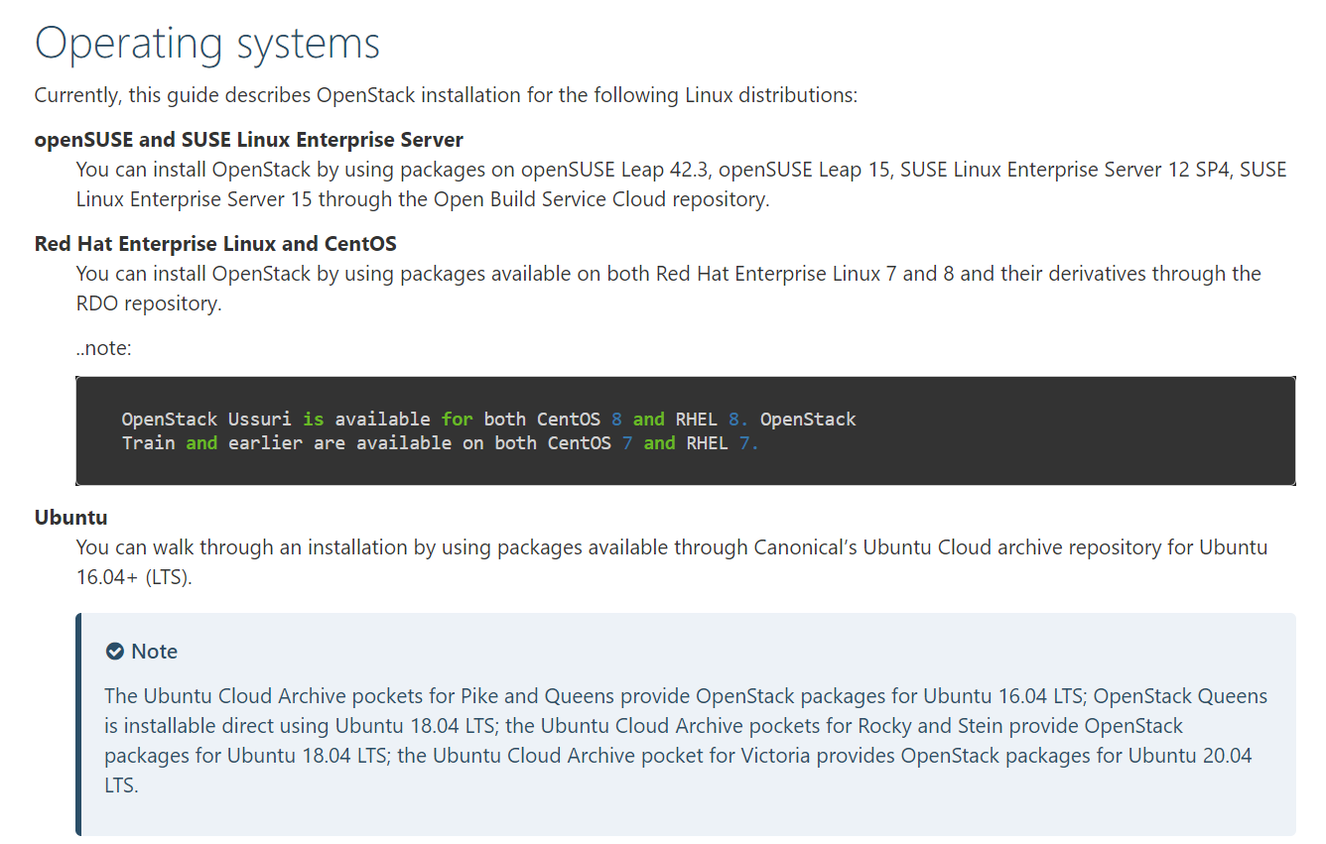The image size is (1326, 844).
Task: Select the text RHEL 7 in the code block
Action: pyautogui.click(x=715, y=442)
